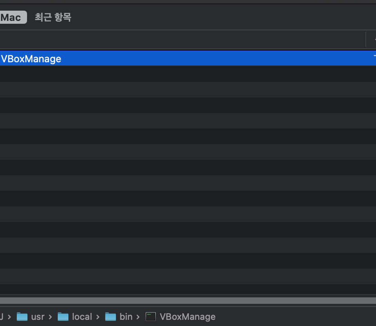This screenshot has height=326, width=376.
Task: Open the local folder in path bar
Action: pyautogui.click(x=75, y=317)
